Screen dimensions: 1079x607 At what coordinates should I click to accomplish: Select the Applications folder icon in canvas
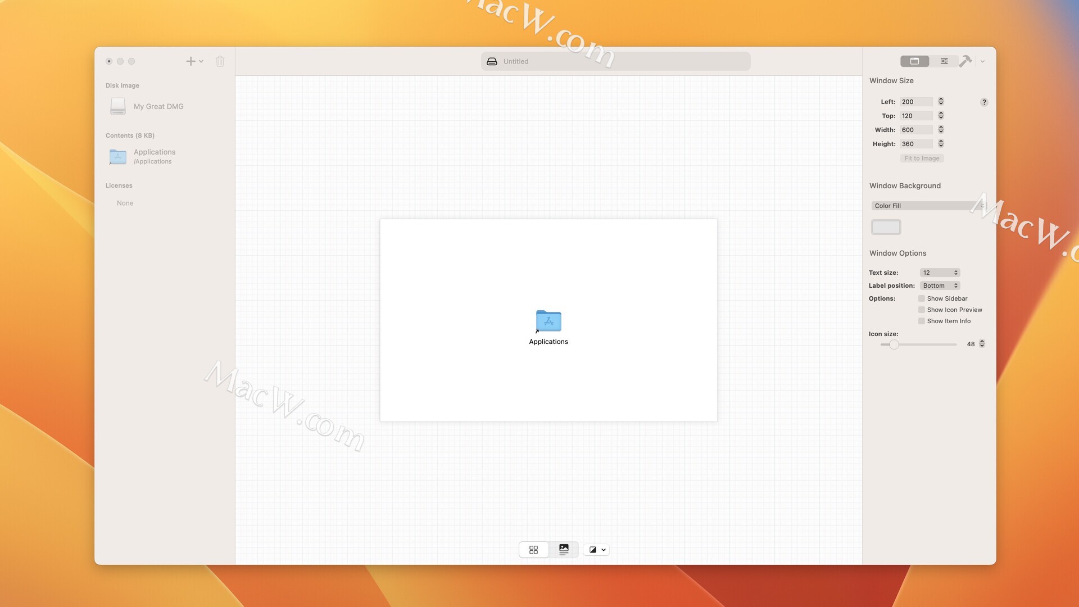coord(548,321)
